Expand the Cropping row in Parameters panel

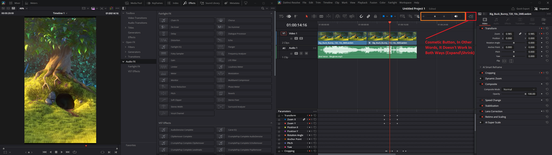pyautogui.click(x=282, y=151)
